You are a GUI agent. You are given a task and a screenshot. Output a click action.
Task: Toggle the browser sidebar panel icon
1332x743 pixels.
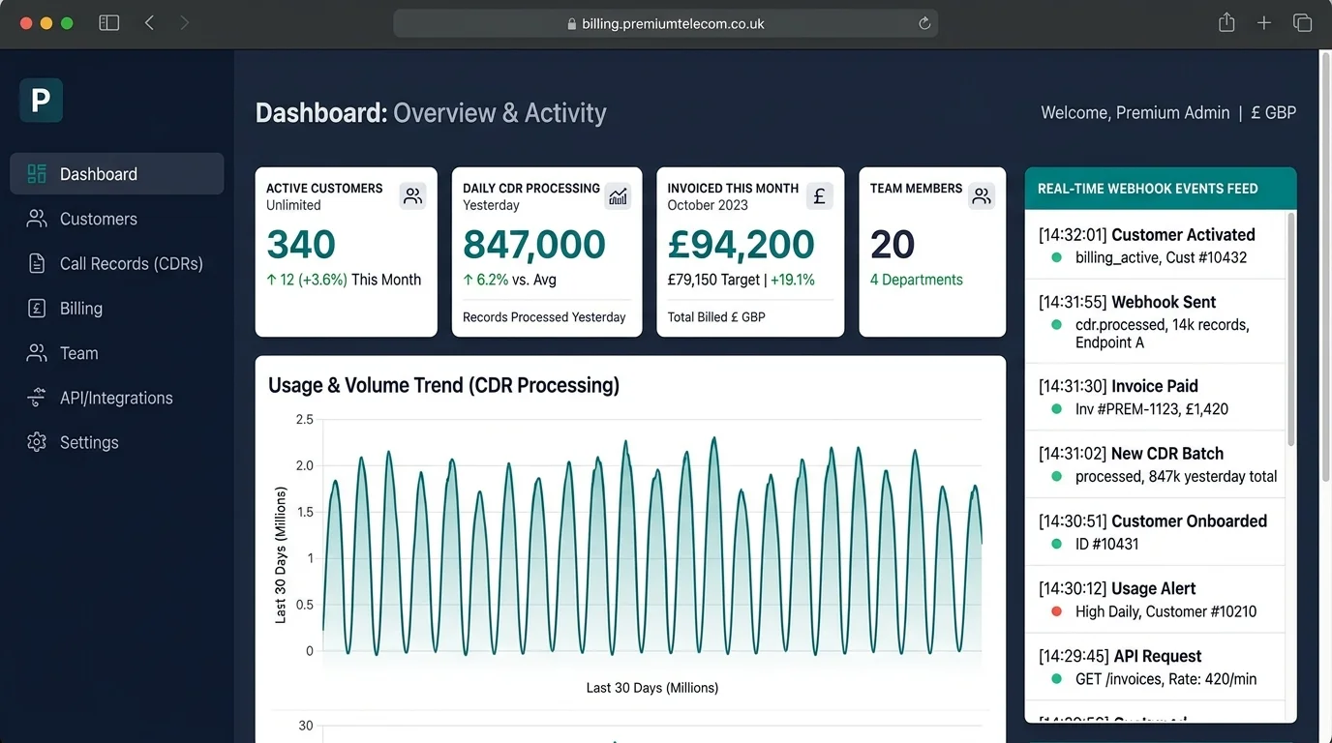pos(109,23)
